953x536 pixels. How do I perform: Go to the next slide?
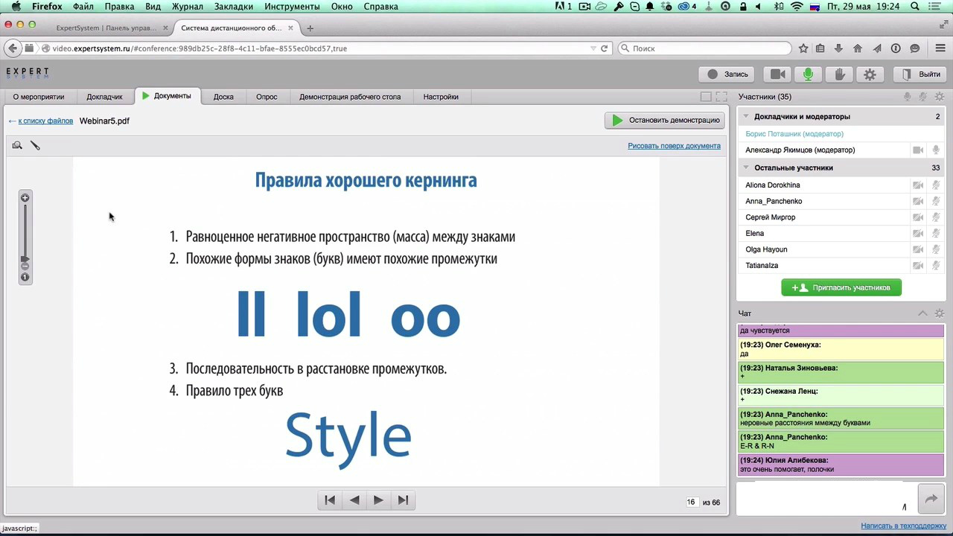point(378,500)
